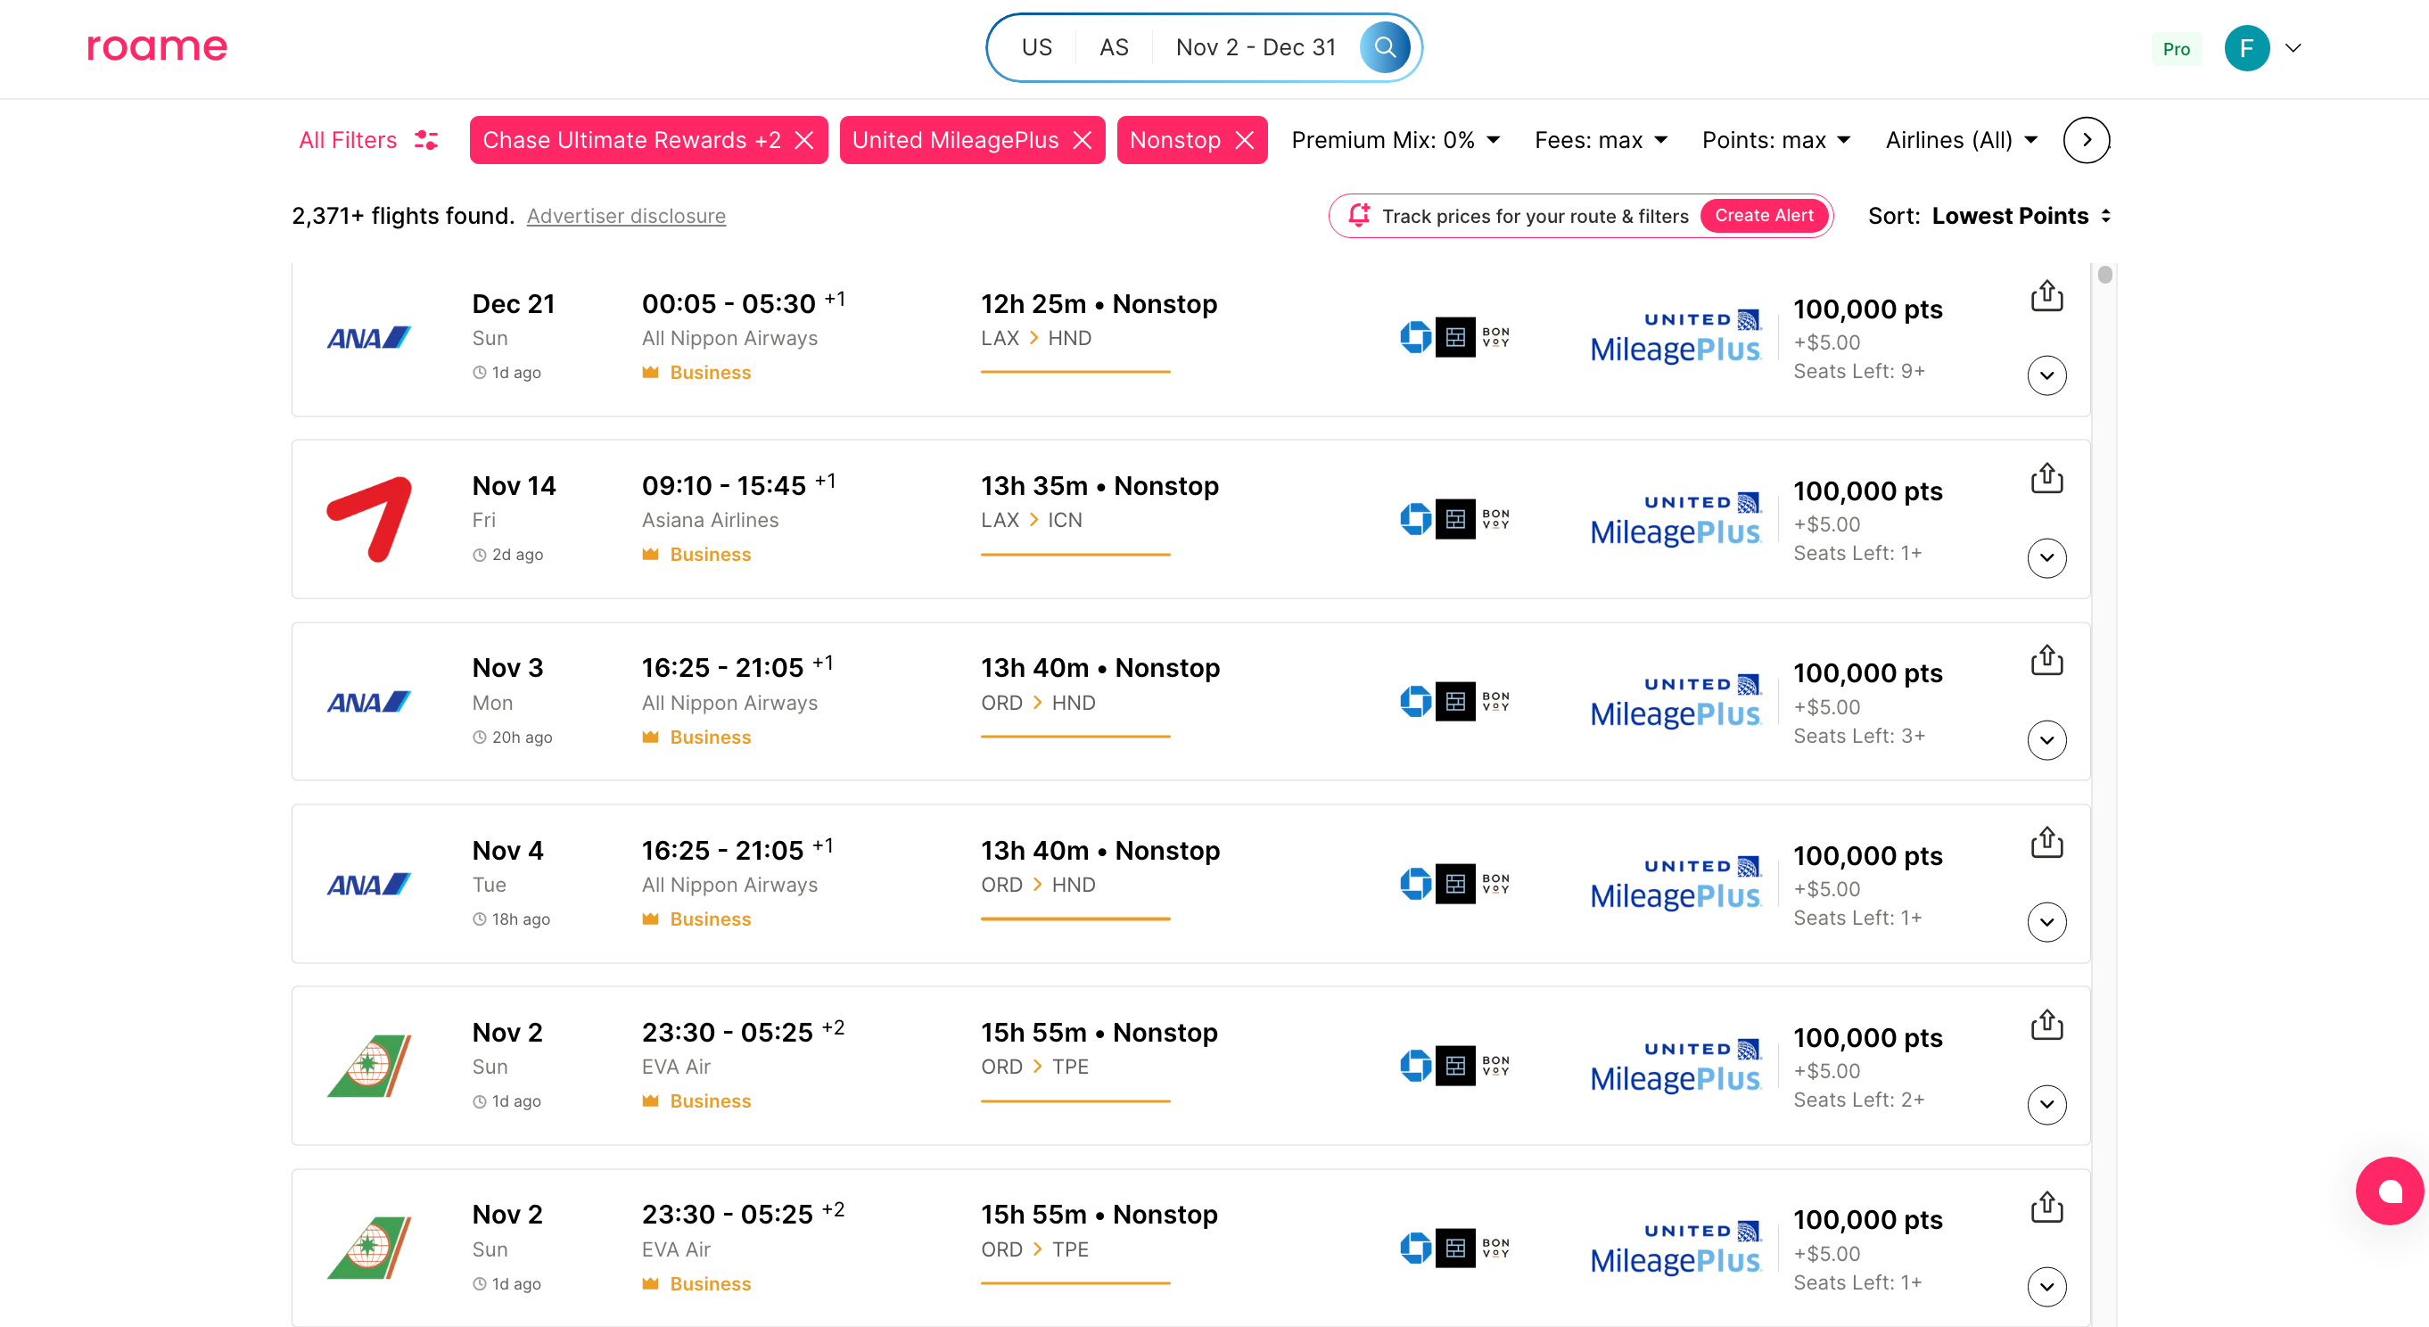Remove the United MileagePlus filter
This screenshot has height=1327, width=2429.
[x=1083, y=140]
